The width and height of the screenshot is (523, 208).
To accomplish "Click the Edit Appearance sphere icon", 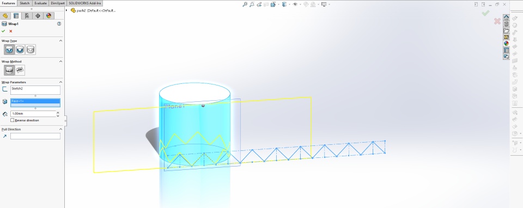I will click(x=306, y=4).
